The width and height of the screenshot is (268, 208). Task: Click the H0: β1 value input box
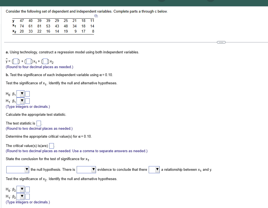(27, 94)
